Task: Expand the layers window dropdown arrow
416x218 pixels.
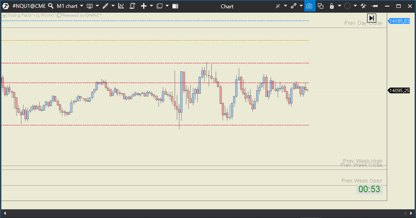Action: [167, 6]
